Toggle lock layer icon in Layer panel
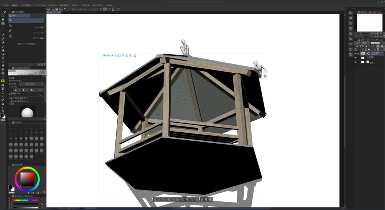Screen dimensions: 385x210 (366, 46)
